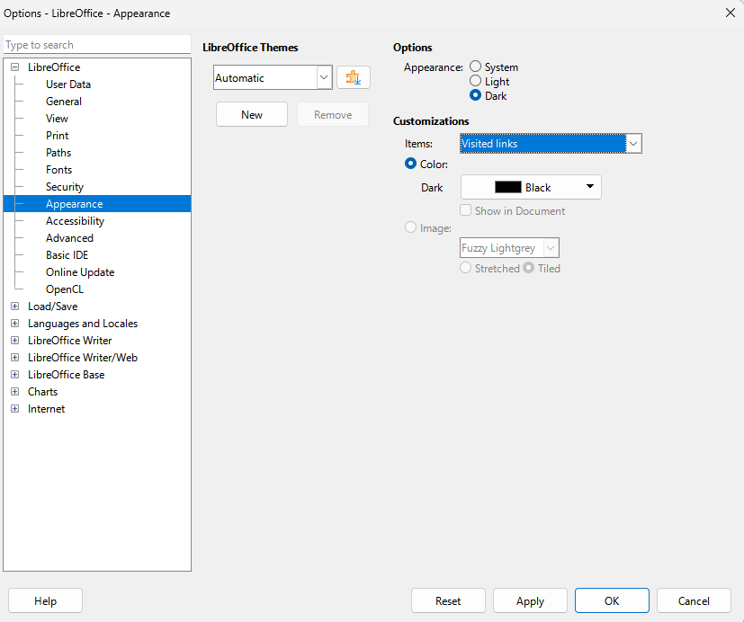Click the Remove theme button

click(x=333, y=115)
